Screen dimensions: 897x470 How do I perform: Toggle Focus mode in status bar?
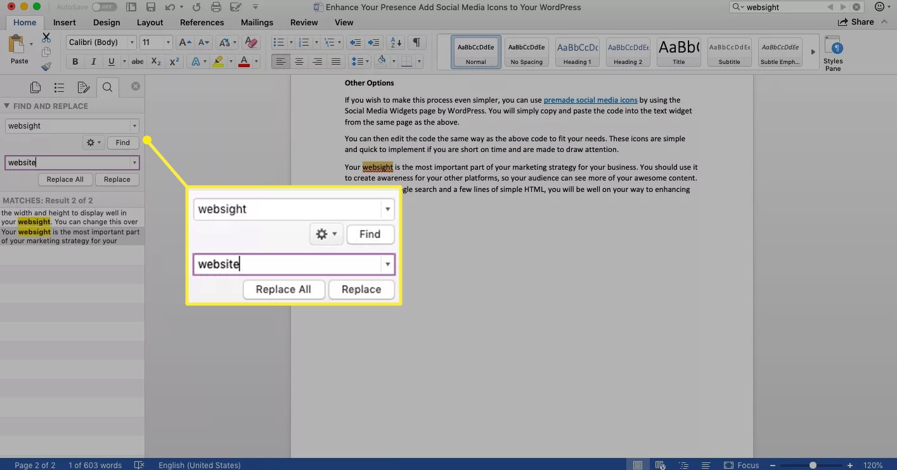coord(741,465)
